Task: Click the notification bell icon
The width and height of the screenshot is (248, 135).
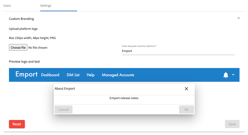Action: [226, 75]
